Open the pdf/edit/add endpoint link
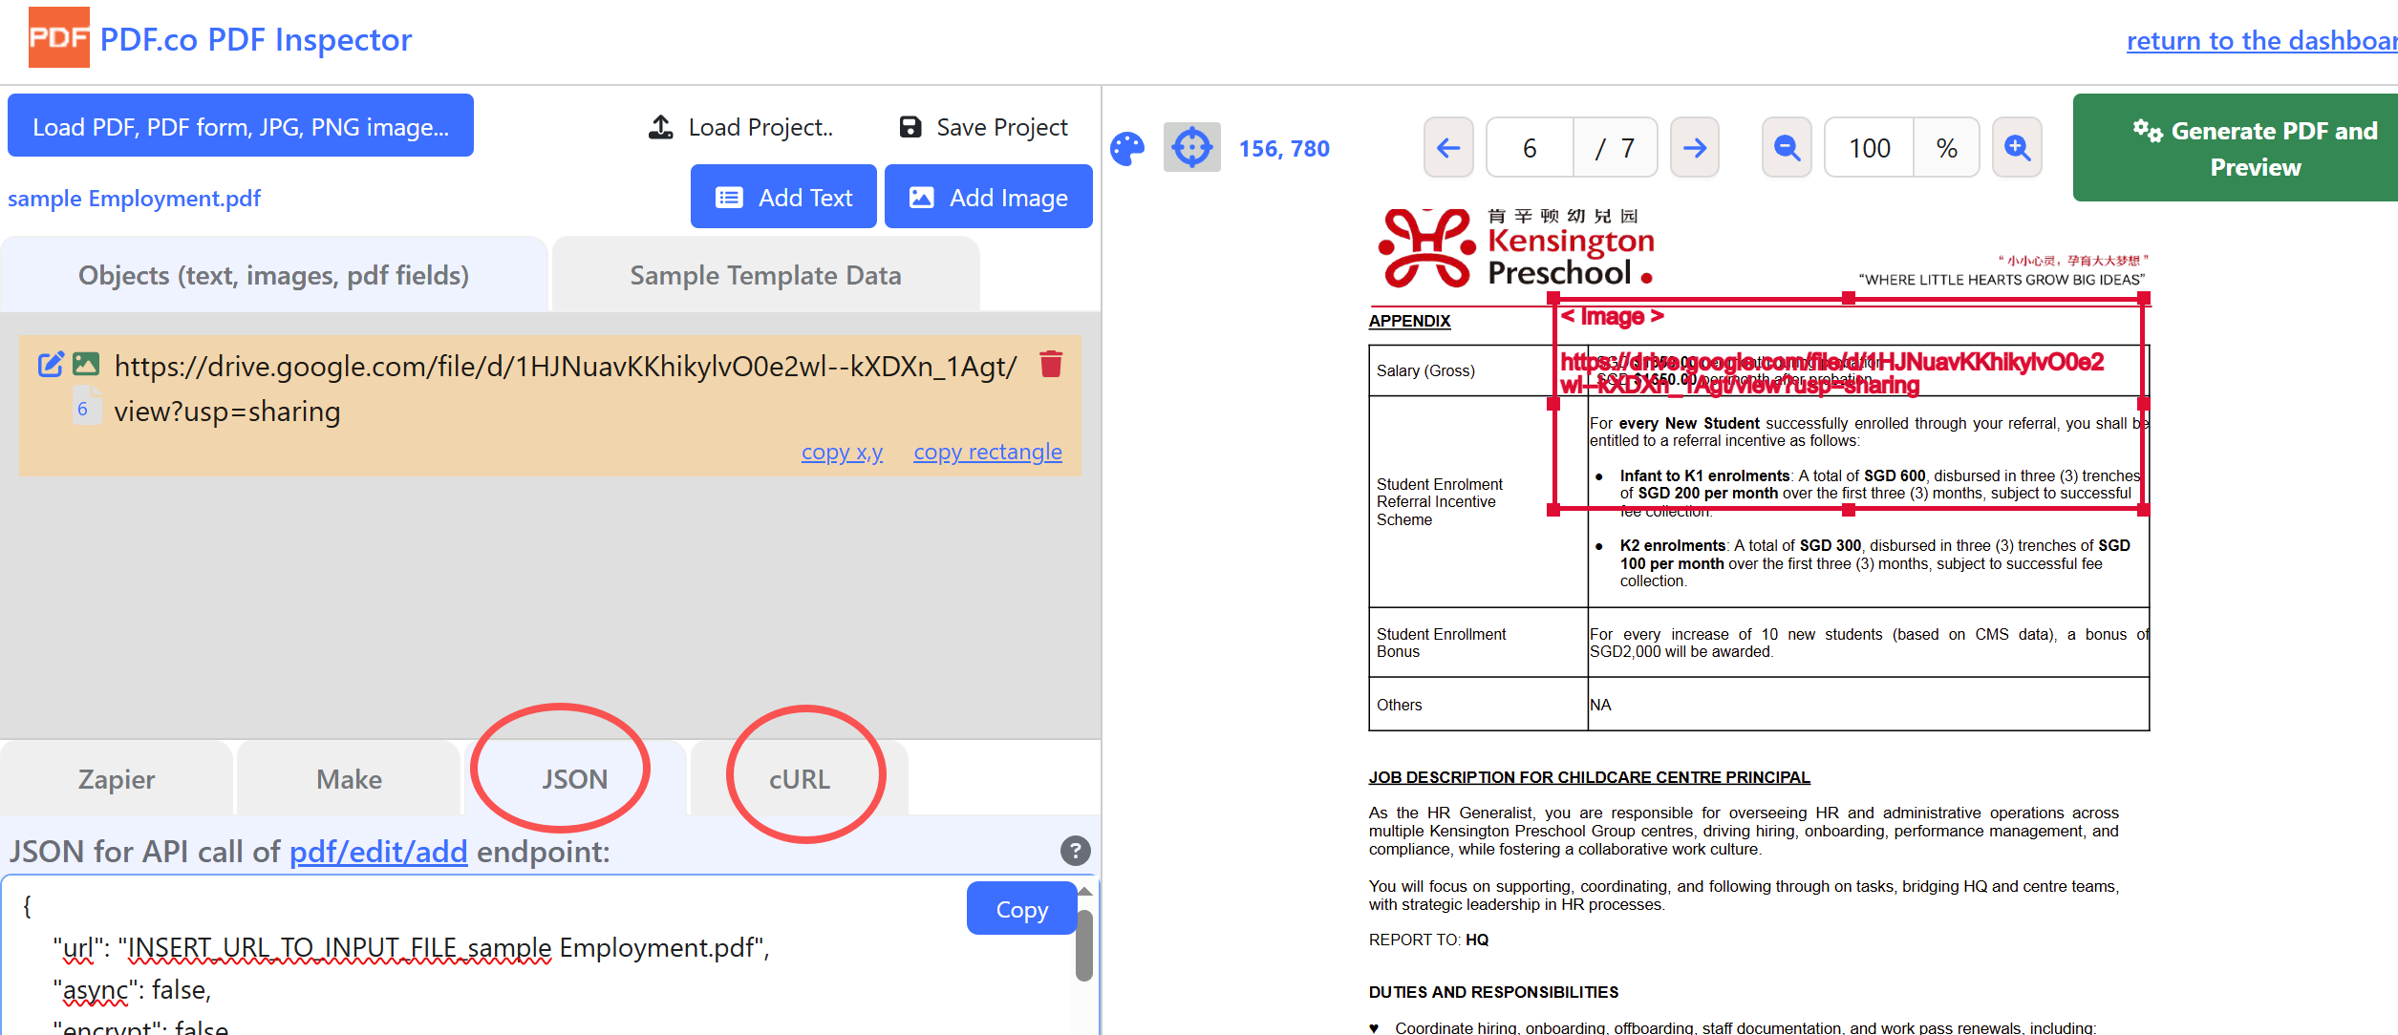Viewport: 2398px width, 1035px height. point(378,851)
